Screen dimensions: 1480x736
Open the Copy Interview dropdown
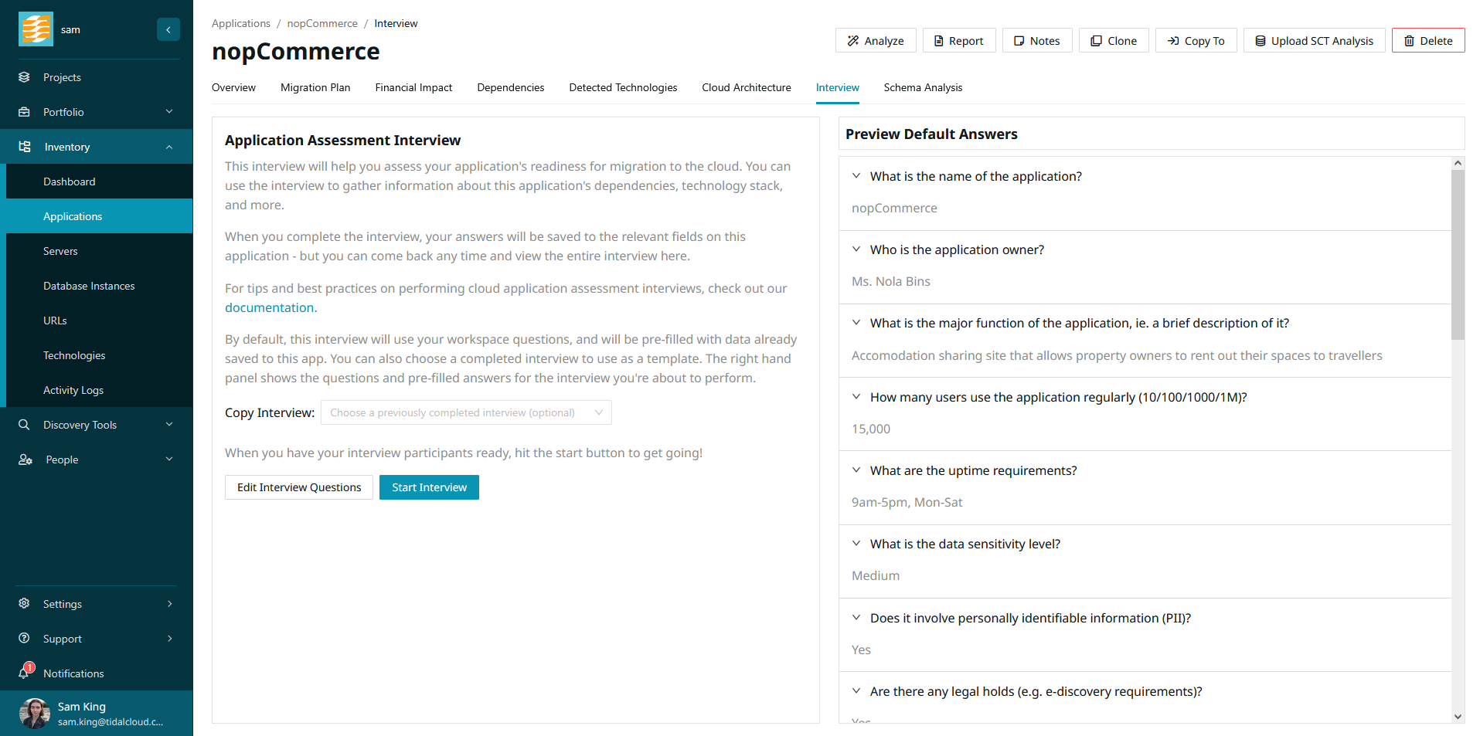466,412
